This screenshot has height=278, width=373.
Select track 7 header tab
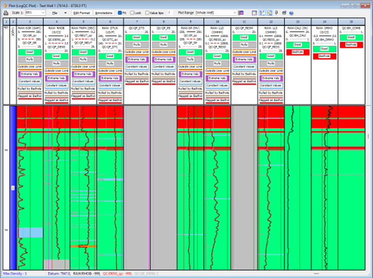click(x=137, y=22)
